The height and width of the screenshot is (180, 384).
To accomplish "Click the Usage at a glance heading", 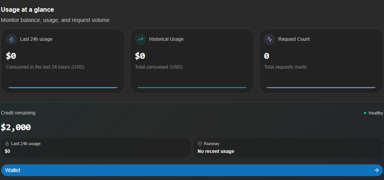I will click(28, 10).
